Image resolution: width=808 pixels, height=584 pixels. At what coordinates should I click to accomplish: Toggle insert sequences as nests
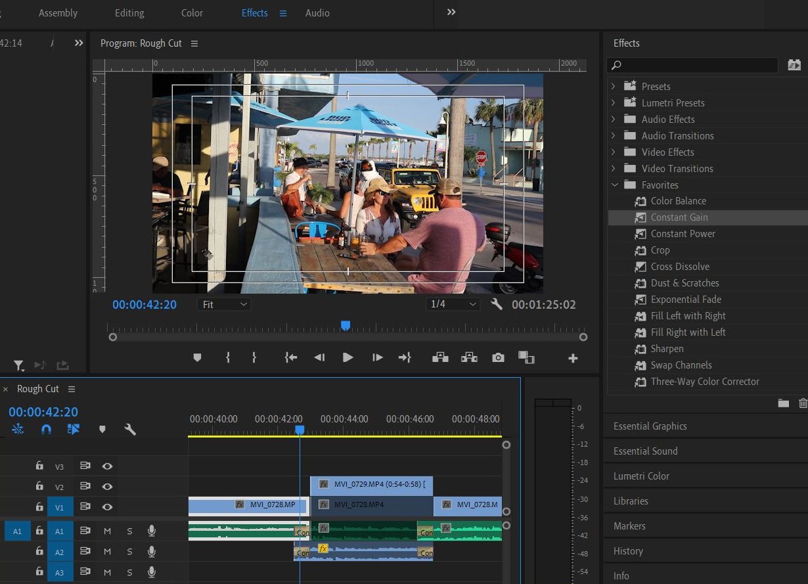(18, 430)
